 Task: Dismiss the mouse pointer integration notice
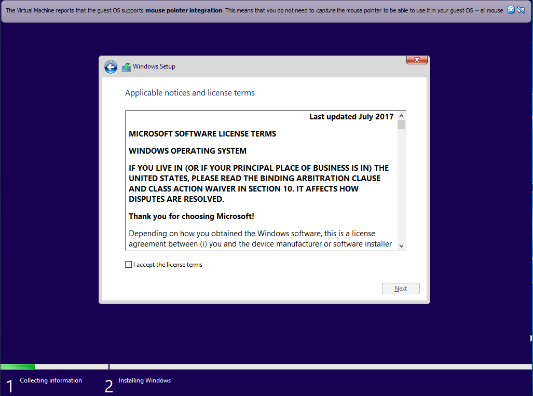tap(511, 10)
